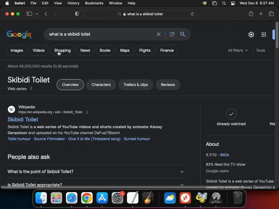Click the Safari address bar
Image resolution: width=279 pixels, height=209 pixels.
[x=139, y=14]
